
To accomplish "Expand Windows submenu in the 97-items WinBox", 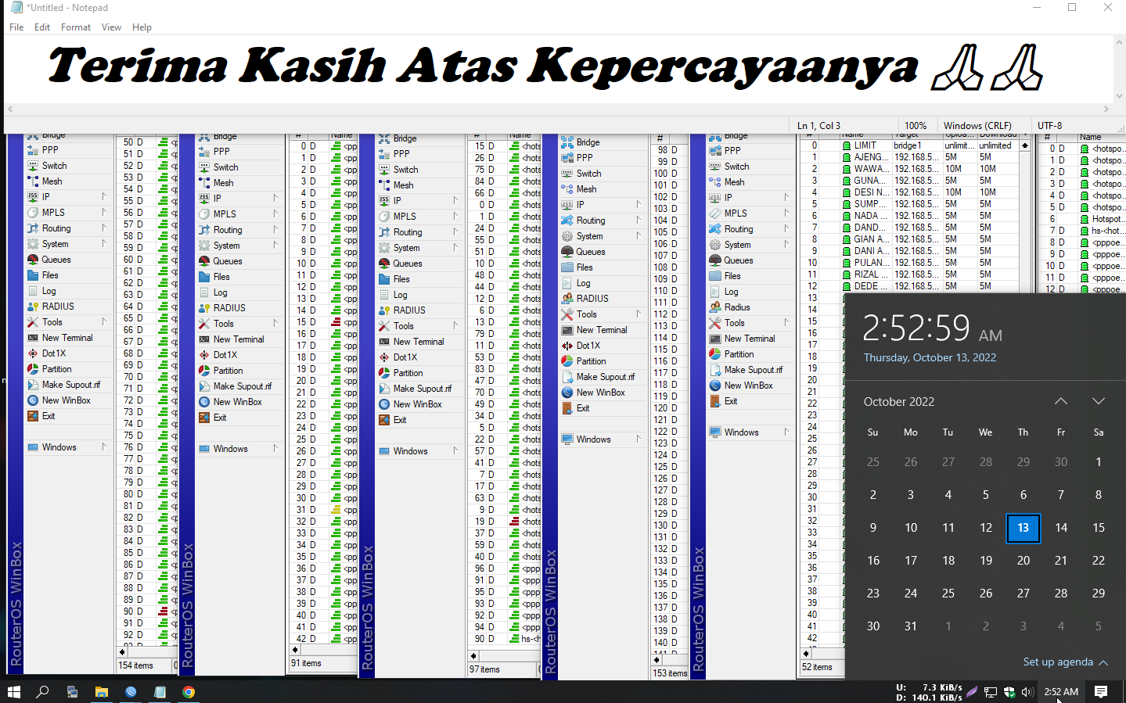I will click(x=455, y=450).
